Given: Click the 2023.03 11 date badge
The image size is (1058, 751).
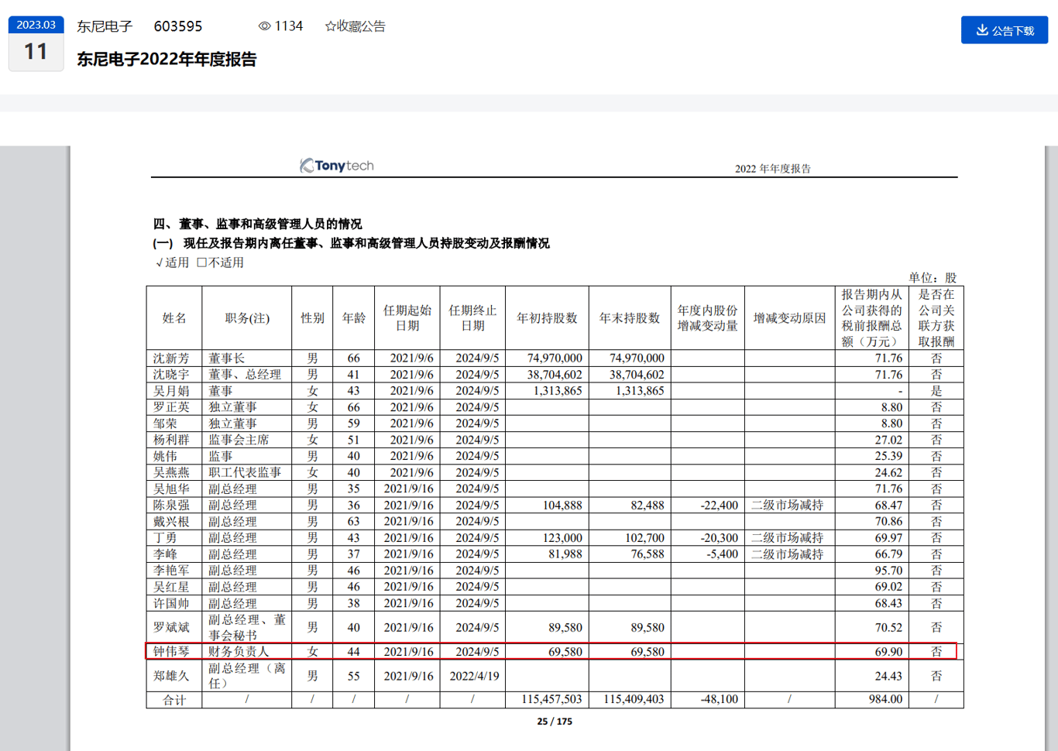Looking at the screenshot, I should [x=36, y=43].
